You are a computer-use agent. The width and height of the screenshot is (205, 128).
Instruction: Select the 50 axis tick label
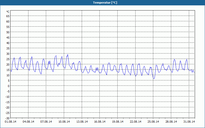(x=8, y=32)
